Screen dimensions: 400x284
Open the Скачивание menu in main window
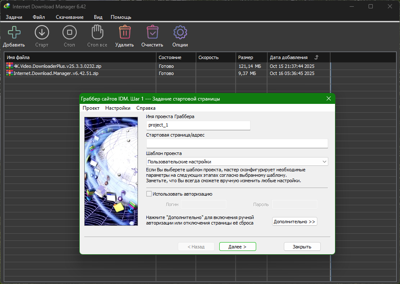click(70, 17)
